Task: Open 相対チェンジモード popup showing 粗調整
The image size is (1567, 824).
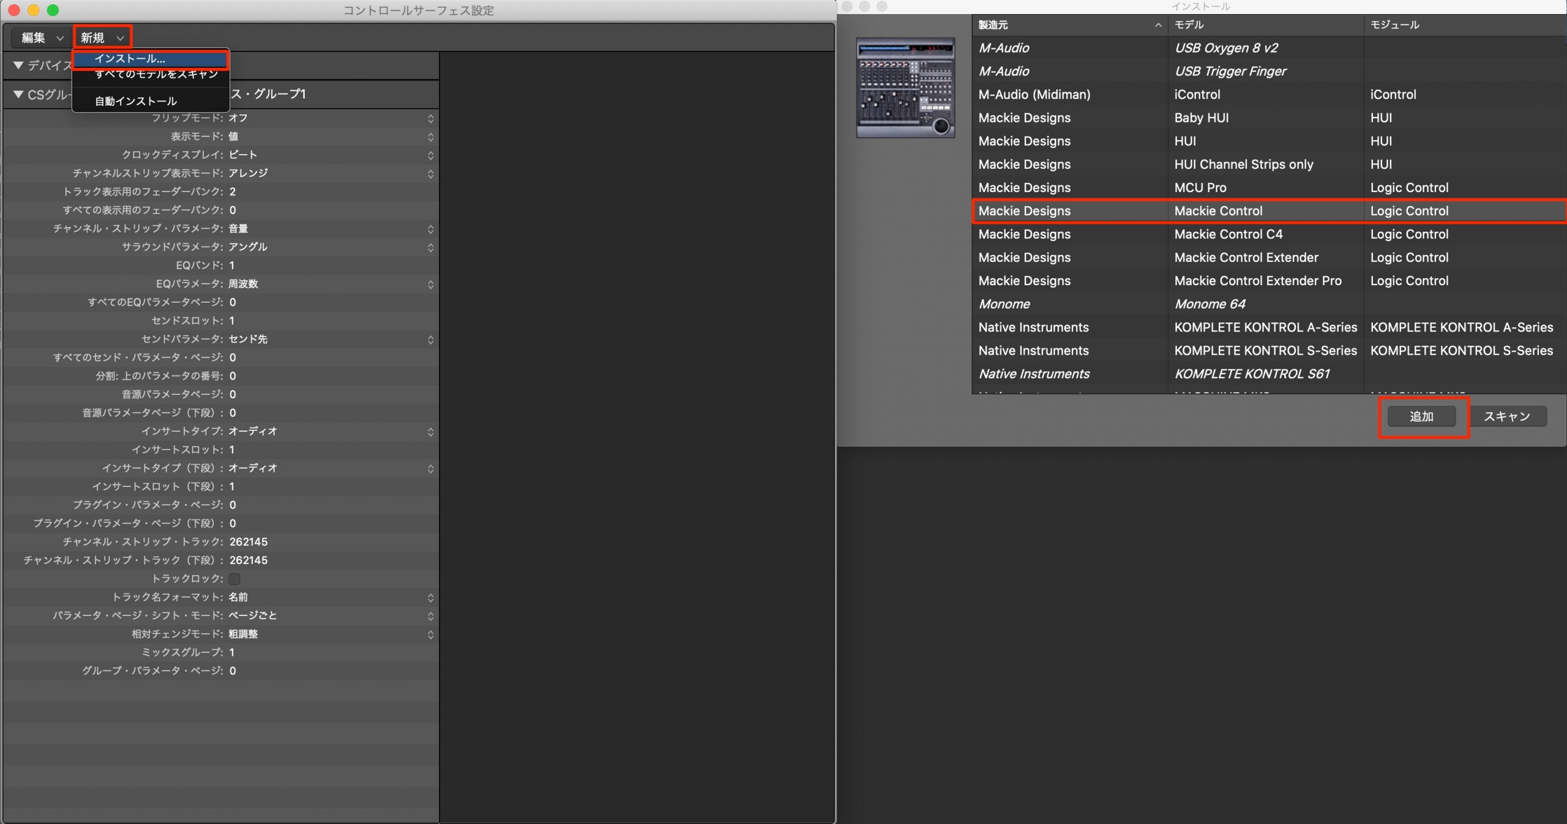Action: [331, 634]
